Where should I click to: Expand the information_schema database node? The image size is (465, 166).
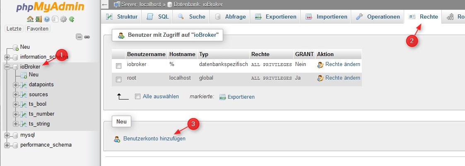click(x=7, y=57)
